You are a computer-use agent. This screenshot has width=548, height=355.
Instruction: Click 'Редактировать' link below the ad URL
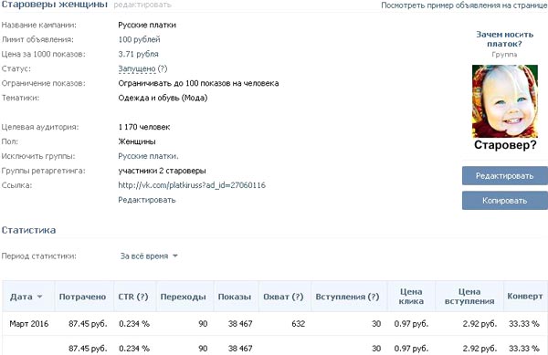[147, 200]
